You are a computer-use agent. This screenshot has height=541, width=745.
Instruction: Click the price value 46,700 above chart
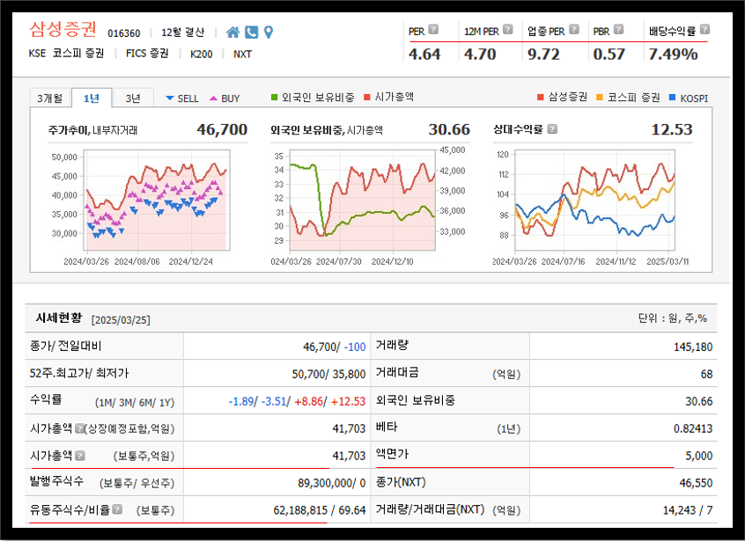(x=222, y=129)
